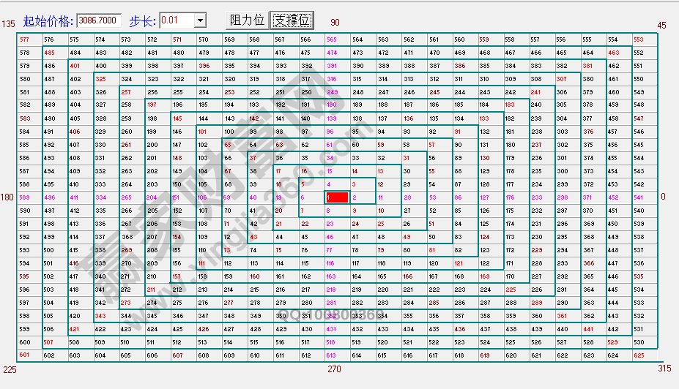679x389 pixels.
Task: Click cell 601 in the bottom-left corner
Action: pos(25,355)
